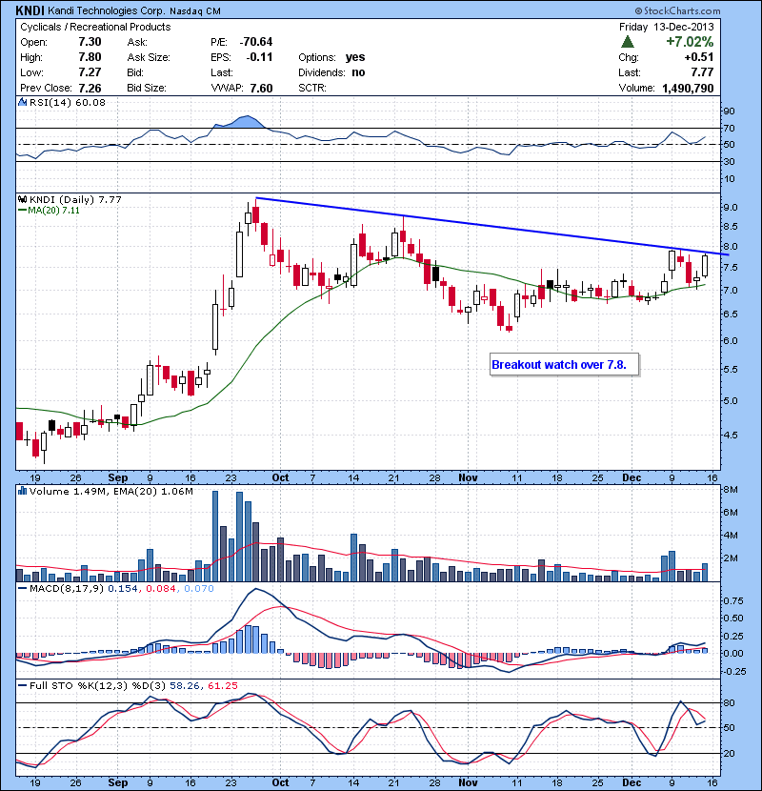This screenshot has width=762, height=791.
Task: Click the VWAP value 7.60
Action: [261, 88]
